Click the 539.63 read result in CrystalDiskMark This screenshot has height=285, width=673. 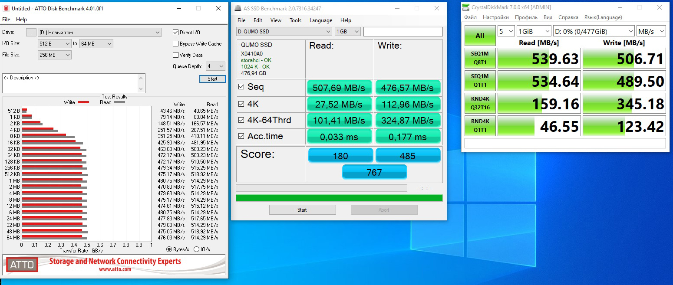pos(539,58)
